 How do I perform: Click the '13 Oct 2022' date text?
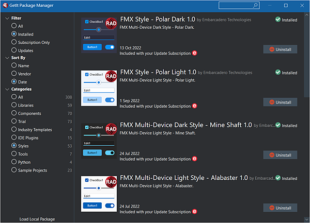[130, 48]
